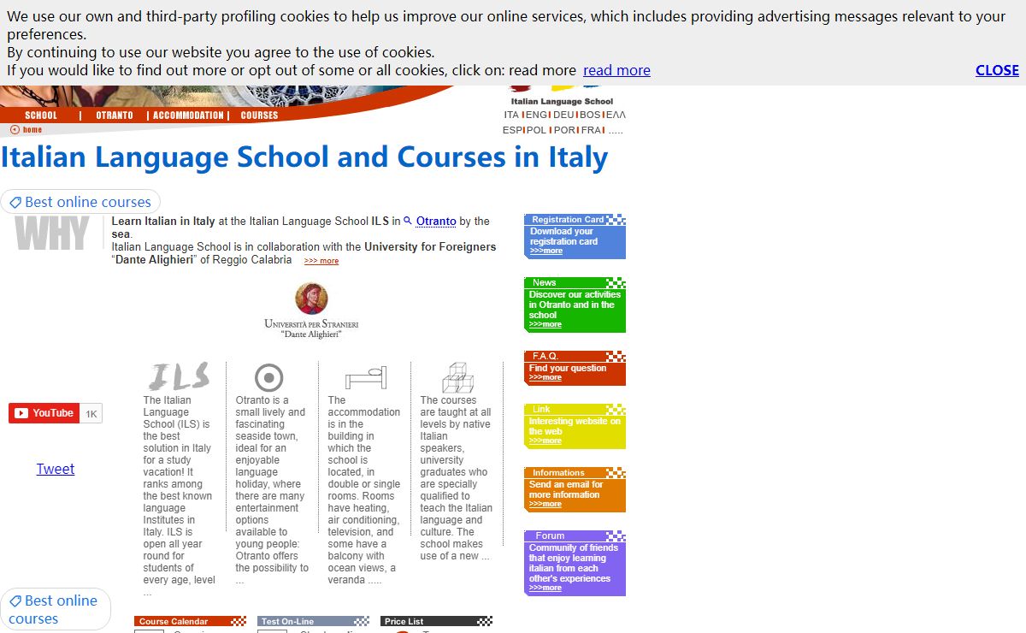Click the bottom-left 'Best online courses' tag
Image resolution: width=1026 pixels, height=633 pixels.
(56, 609)
